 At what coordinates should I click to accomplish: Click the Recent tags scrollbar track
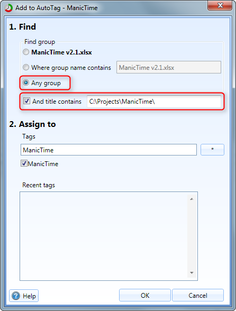192,236
